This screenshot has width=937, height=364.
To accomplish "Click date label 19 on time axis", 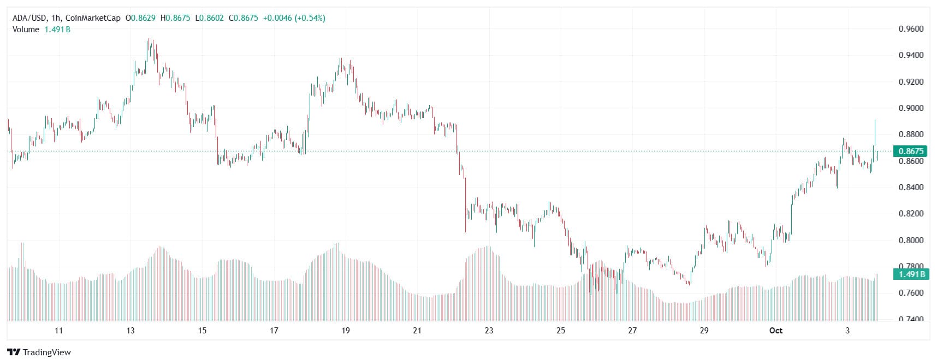I will coord(346,330).
